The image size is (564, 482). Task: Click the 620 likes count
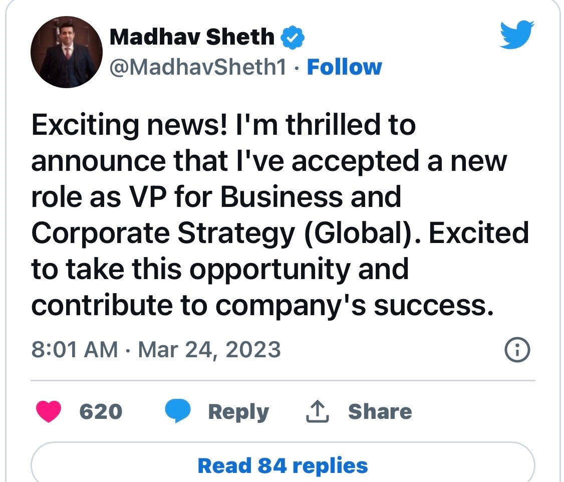point(101,412)
